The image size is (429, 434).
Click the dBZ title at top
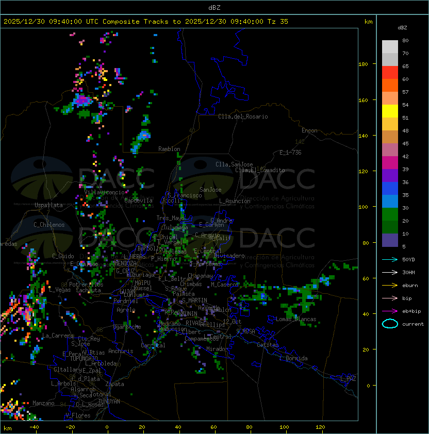click(214, 7)
